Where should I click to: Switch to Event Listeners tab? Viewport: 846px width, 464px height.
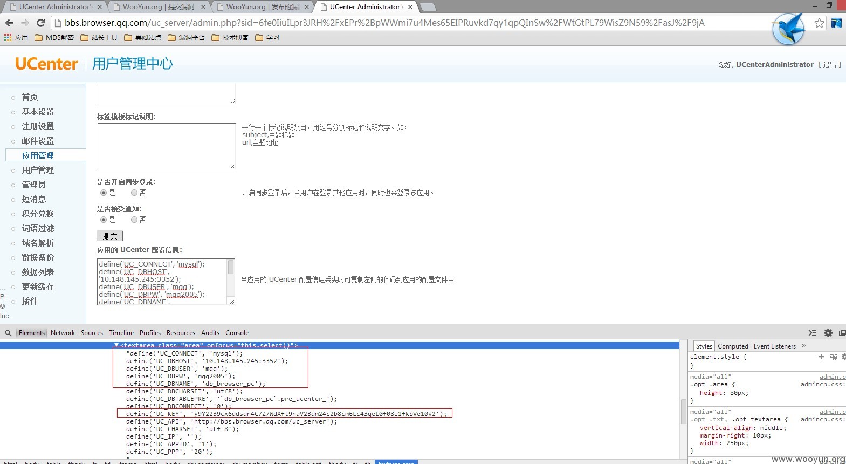point(775,346)
